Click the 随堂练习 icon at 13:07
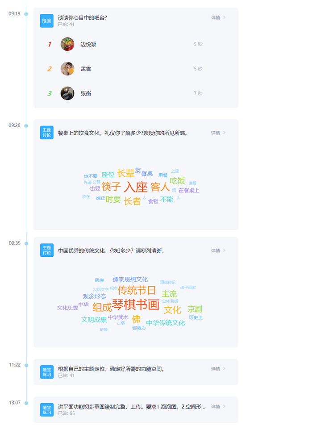The height and width of the screenshot is (442, 312). [x=47, y=410]
